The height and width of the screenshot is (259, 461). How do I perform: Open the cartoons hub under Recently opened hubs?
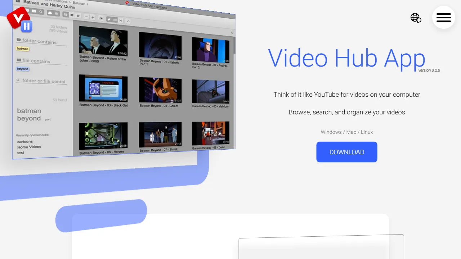[25, 141]
